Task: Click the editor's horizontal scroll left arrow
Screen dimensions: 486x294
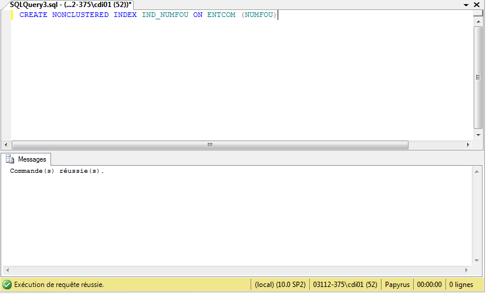Action: click(x=6, y=145)
